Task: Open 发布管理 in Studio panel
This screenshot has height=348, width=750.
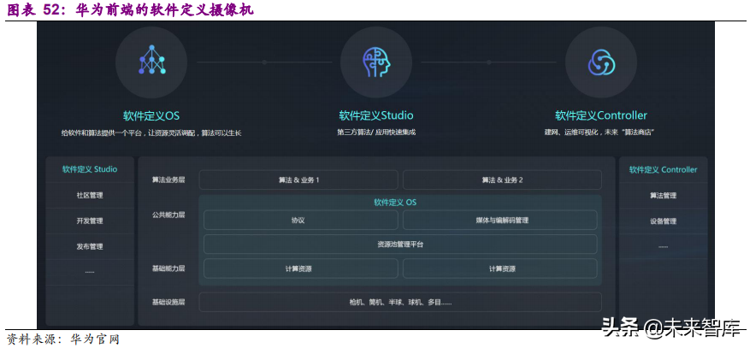Action: pyautogui.click(x=90, y=246)
